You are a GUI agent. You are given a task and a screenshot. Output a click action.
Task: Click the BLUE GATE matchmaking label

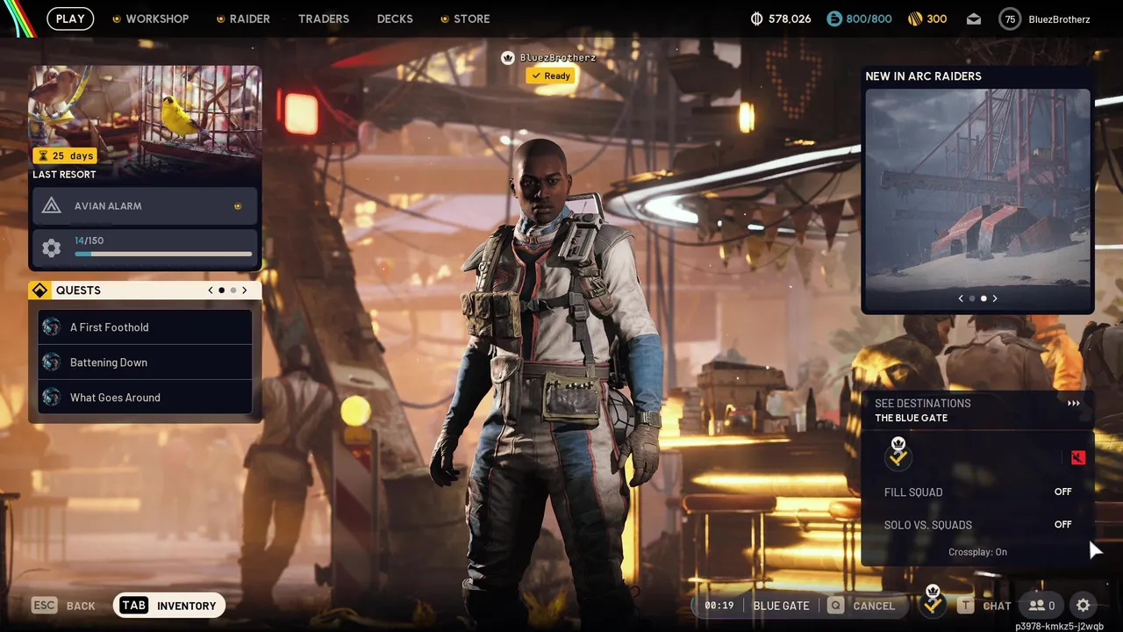781,606
